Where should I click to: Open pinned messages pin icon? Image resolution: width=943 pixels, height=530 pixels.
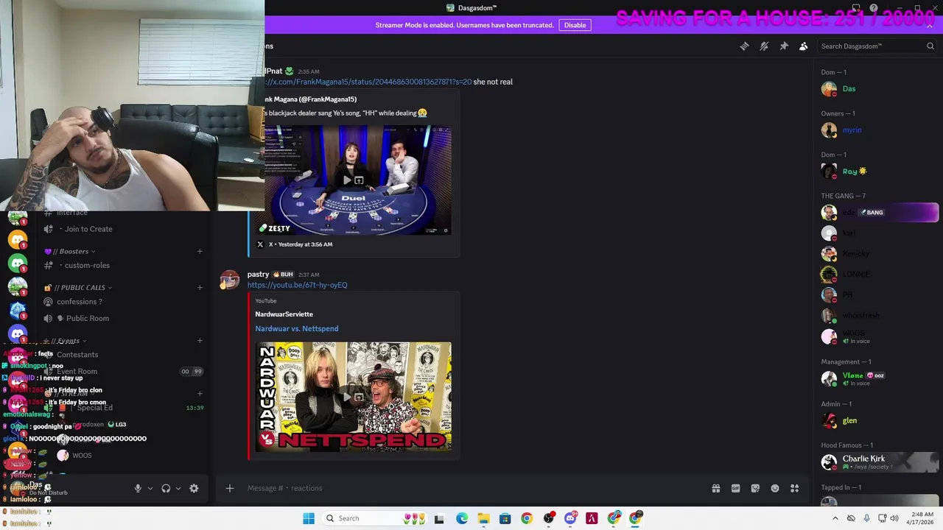tap(784, 46)
